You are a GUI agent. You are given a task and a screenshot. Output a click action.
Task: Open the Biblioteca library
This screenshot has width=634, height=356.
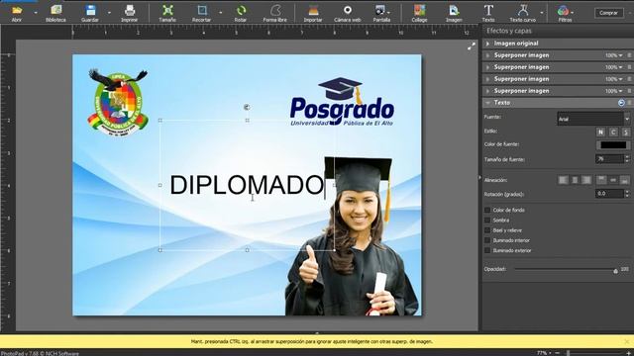pyautogui.click(x=55, y=13)
